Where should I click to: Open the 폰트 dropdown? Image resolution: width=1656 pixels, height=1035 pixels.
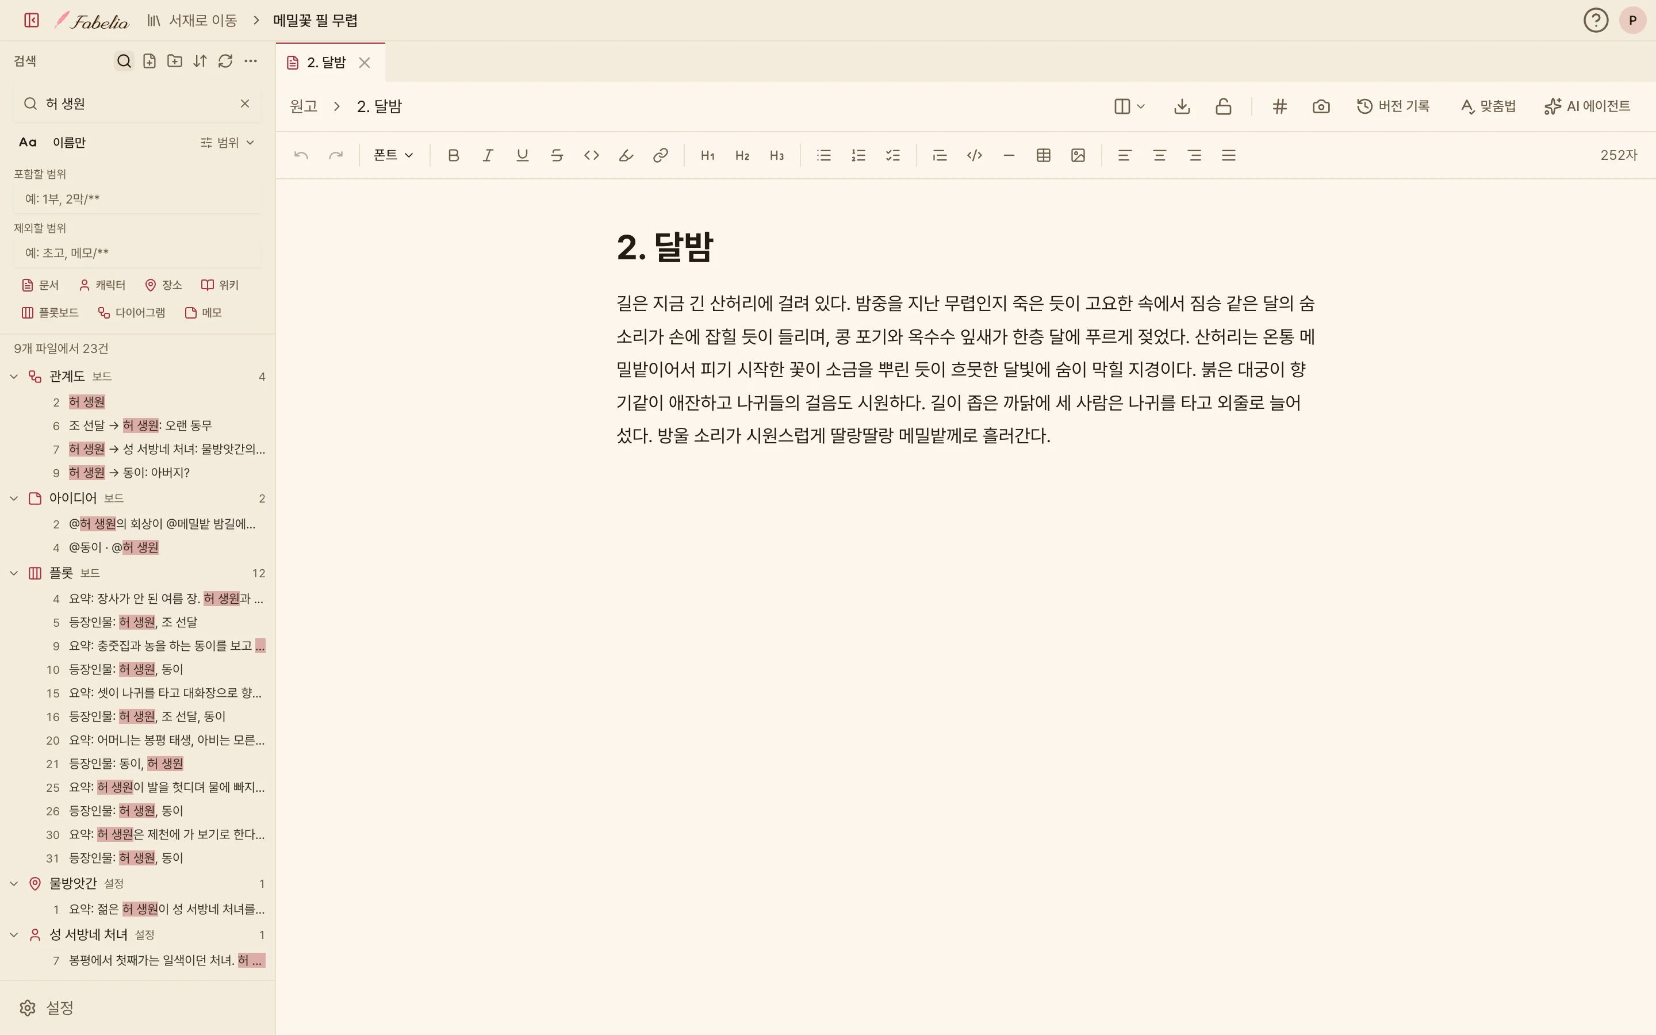[x=393, y=155]
